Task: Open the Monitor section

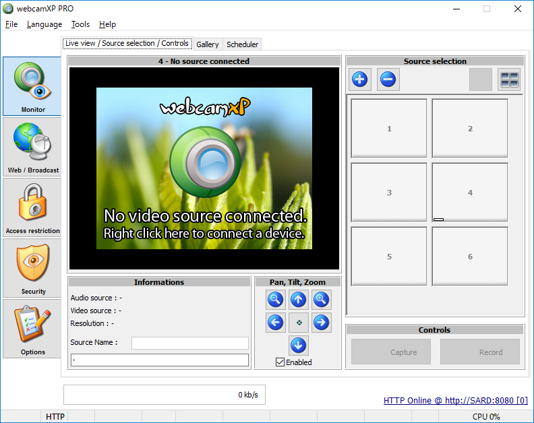Action: click(32, 86)
